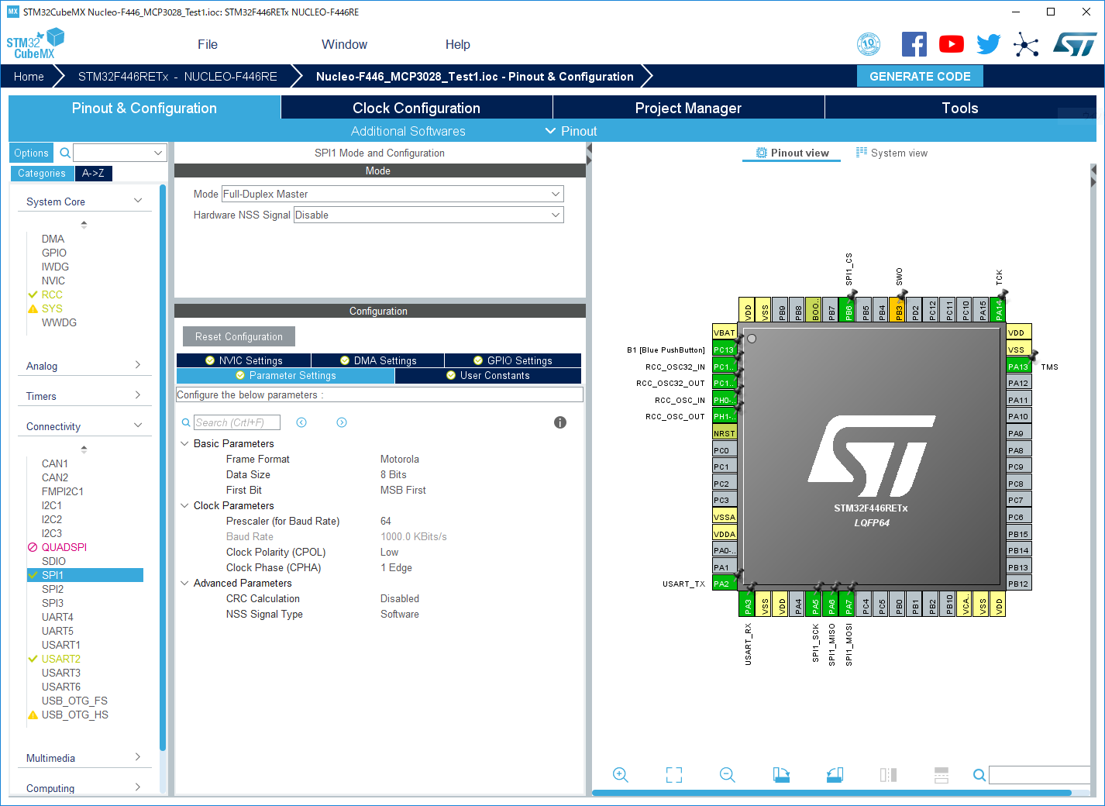Image resolution: width=1105 pixels, height=806 pixels.
Task: Open the SPI Mode dropdown
Action: coord(393,194)
